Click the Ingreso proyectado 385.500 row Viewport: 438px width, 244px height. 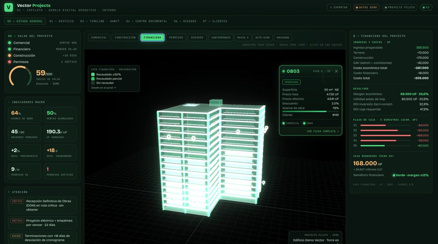(x=391, y=48)
